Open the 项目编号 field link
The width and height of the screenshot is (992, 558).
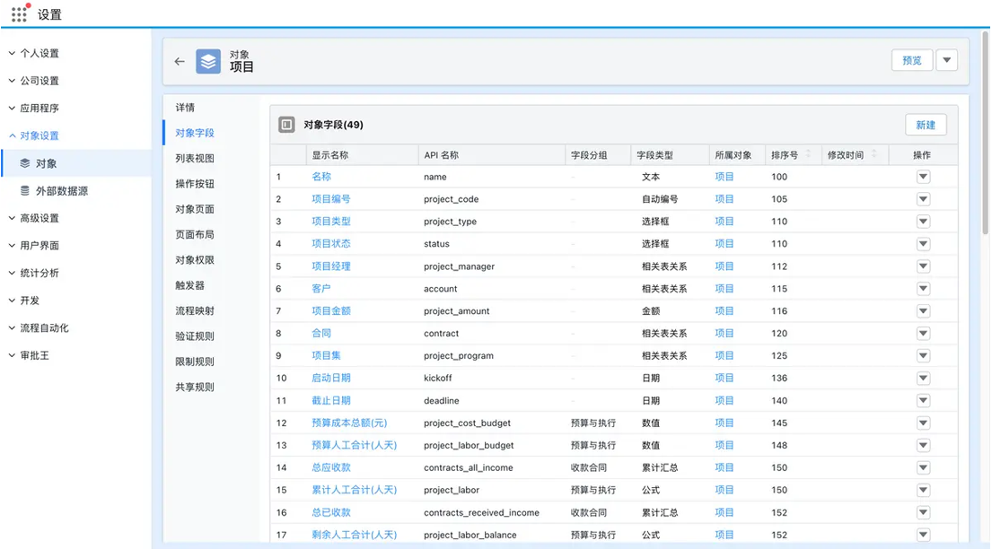click(x=331, y=199)
